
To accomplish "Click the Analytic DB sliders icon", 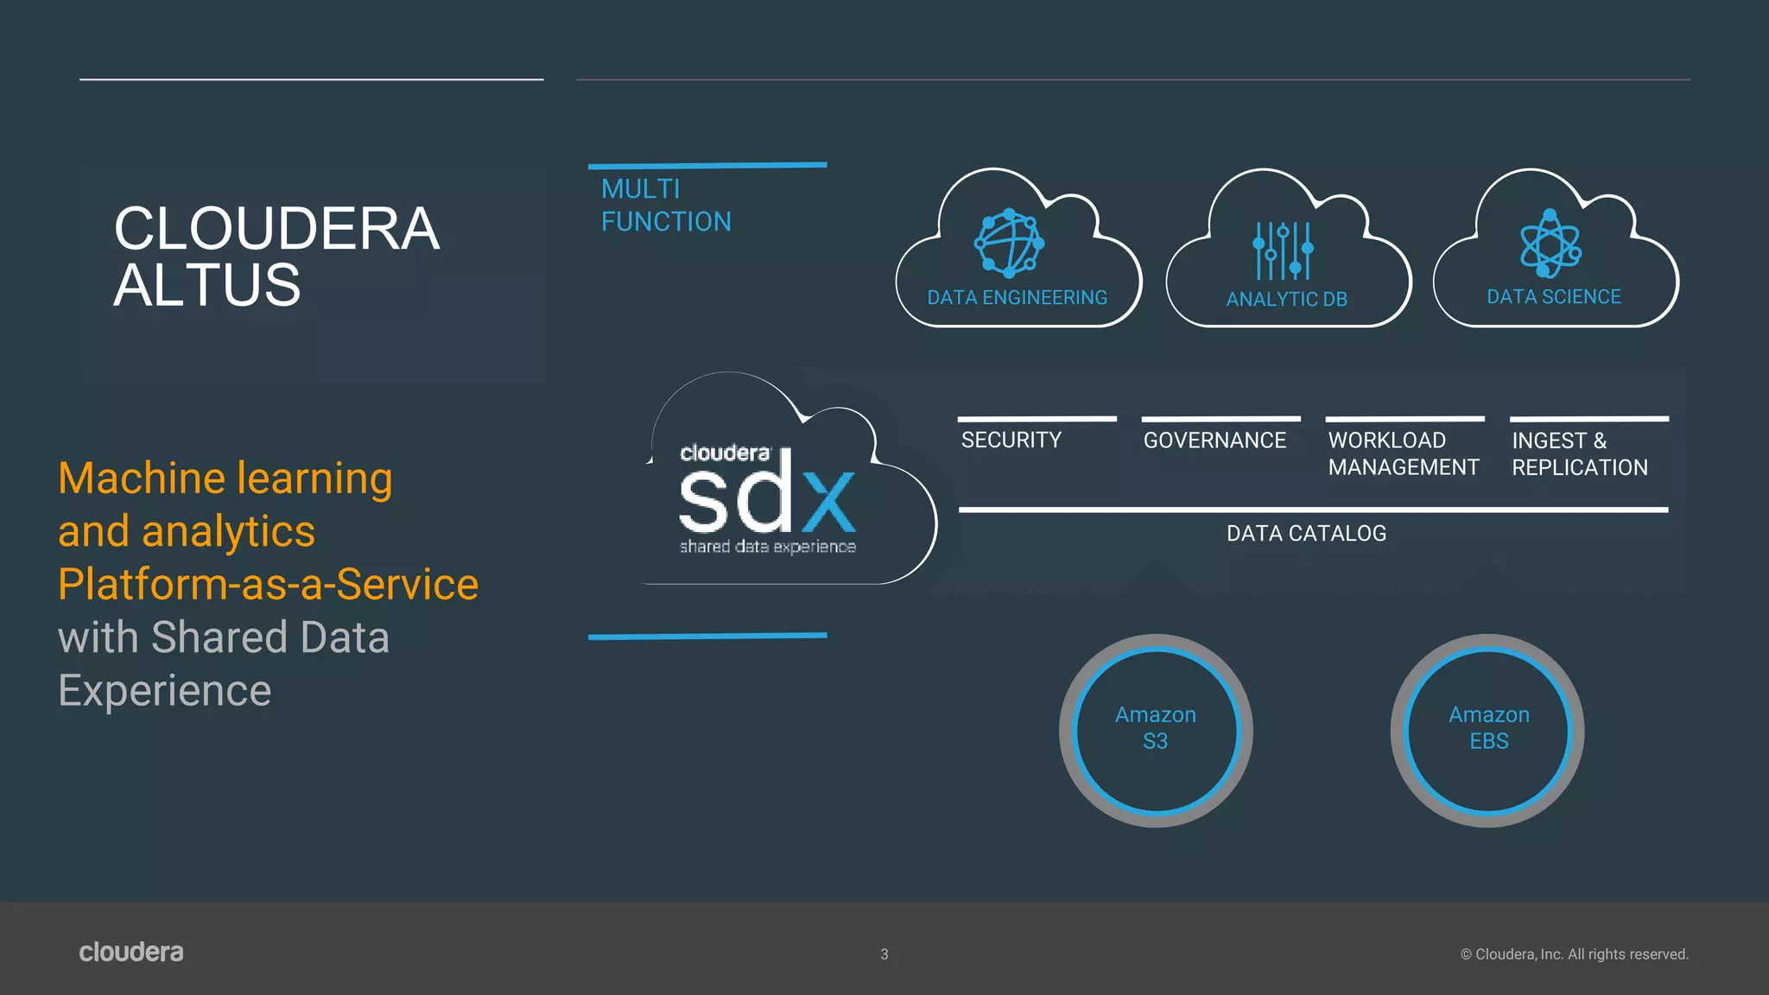I will (1284, 250).
